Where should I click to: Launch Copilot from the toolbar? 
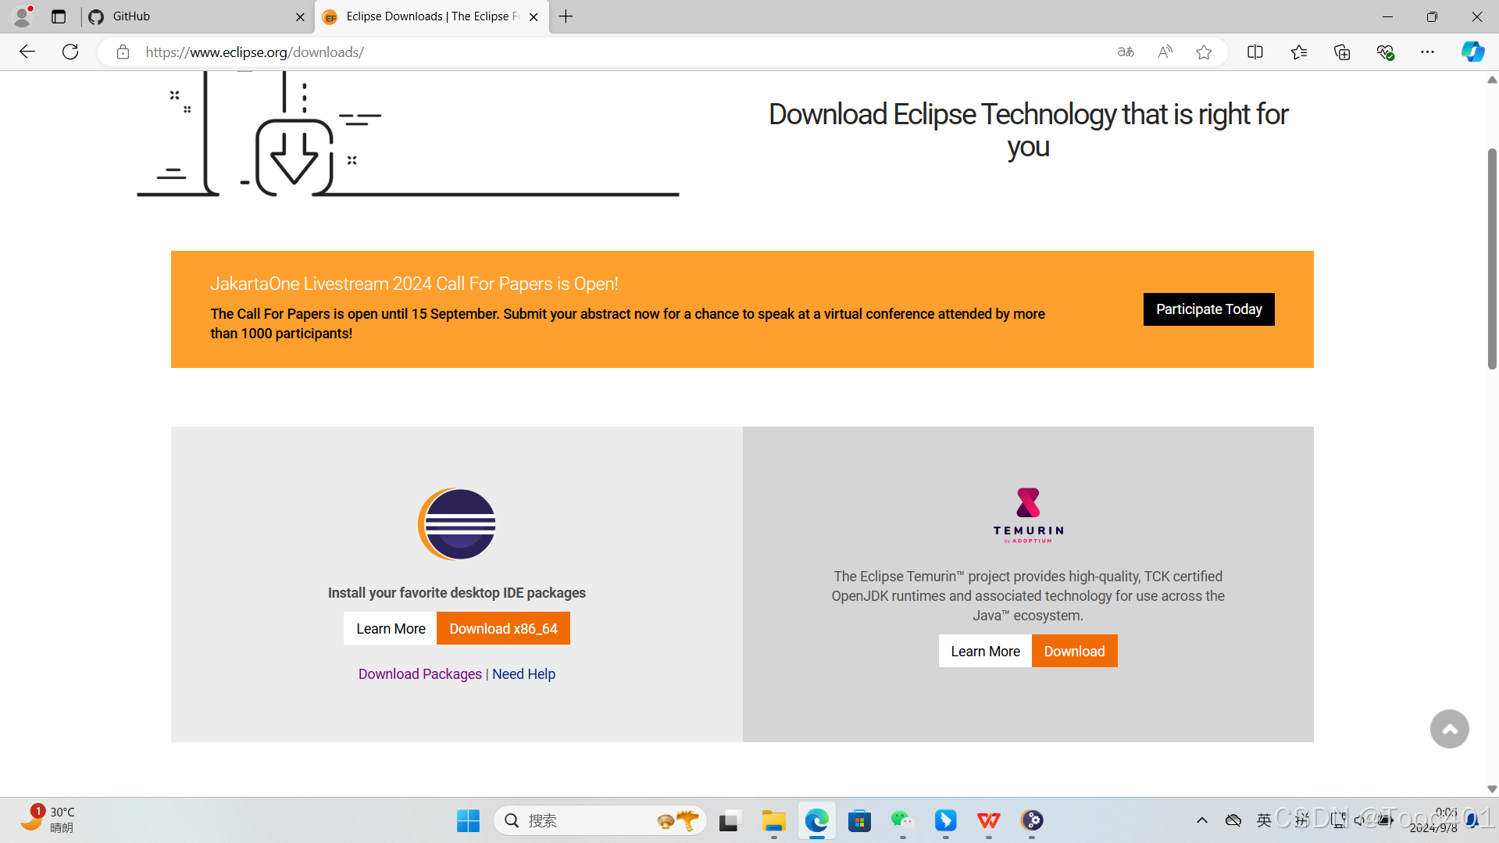(1473, 52)
